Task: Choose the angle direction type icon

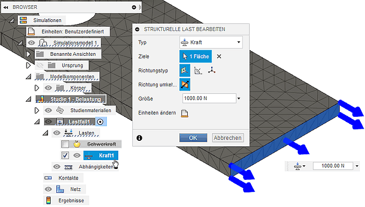Action: coord(198,70)
